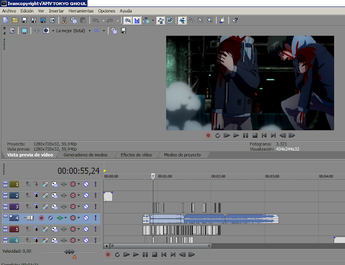
Task: Open a project with the folder icon
Action: 15,21
